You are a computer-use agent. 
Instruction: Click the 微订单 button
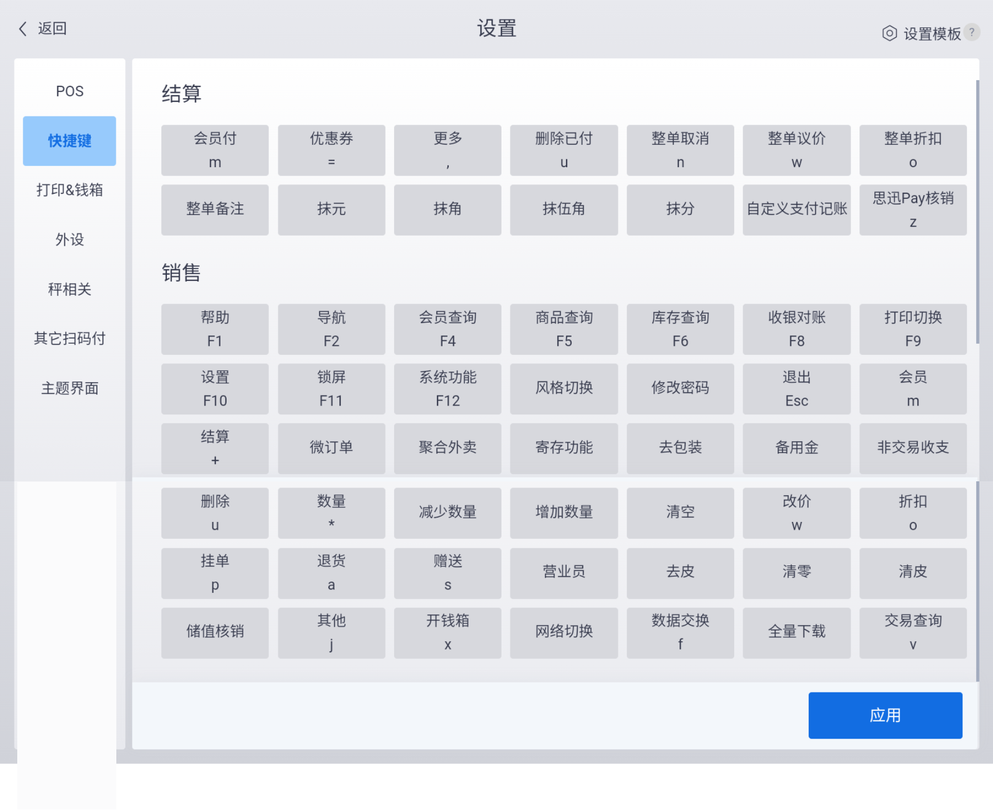point(331,448)
